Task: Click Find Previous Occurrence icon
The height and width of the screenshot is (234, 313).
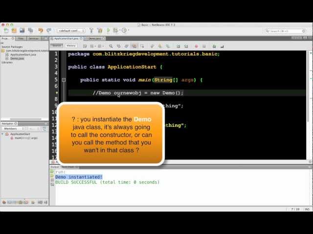Action: 118,46
